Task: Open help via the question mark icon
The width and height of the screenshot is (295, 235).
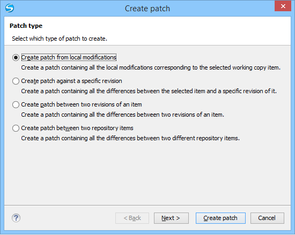Action: 16,218
